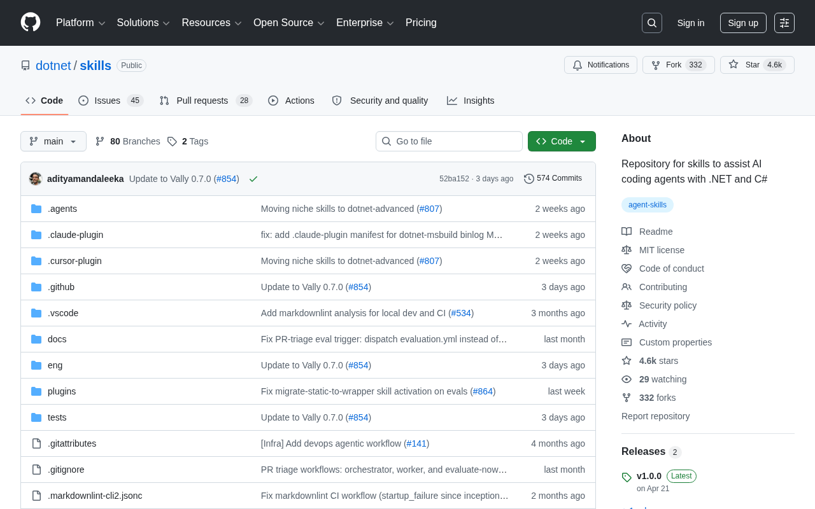Open the Insights tab
The height and width of the screenshot is (509, 815).
click(471, 101)
